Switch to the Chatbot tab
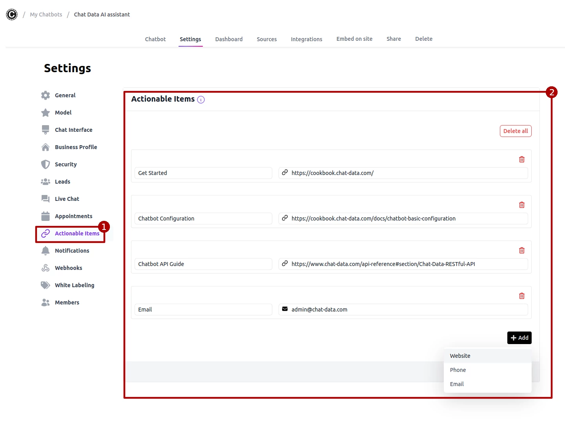Viewport: 565px width, 430px height. 155,39
